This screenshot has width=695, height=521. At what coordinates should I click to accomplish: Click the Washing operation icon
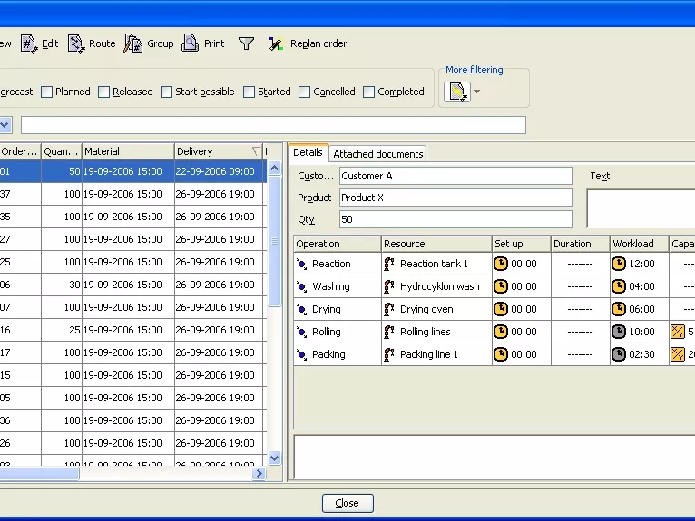pos(301,286)
